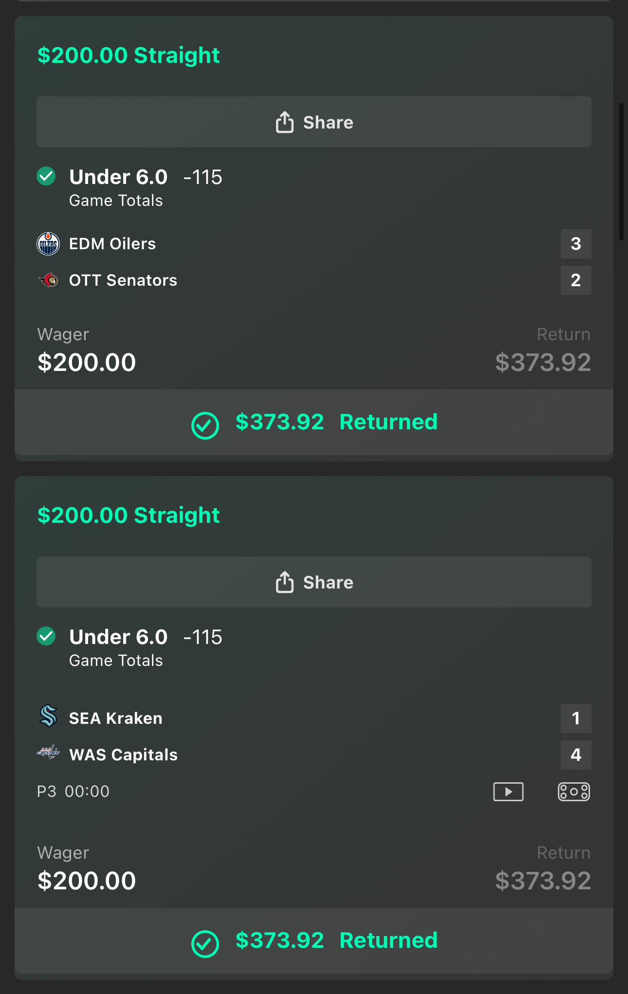Select the WAS Capitals team name
Screen dimensions: 628x994
pyautogui.click(x=123, y=755)
